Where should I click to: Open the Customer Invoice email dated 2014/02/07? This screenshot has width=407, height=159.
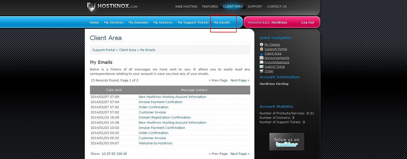pyautogui.click(x=152, y=112)
